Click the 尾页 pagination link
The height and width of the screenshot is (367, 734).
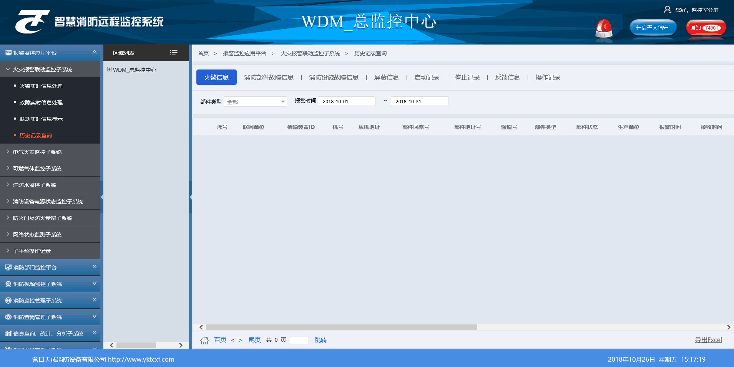coord(254,340)
